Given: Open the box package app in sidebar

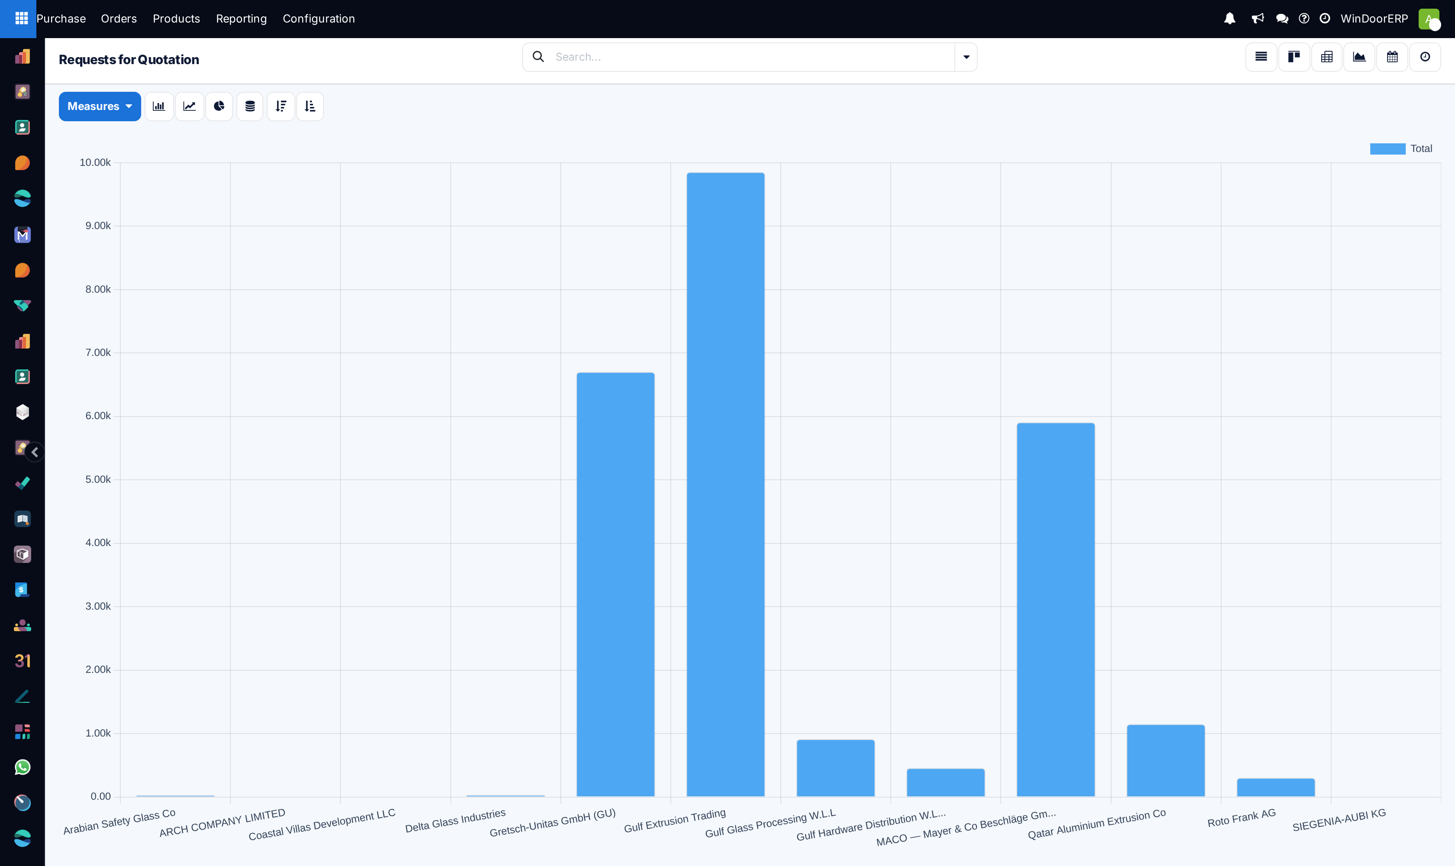Looking at the screenshot, I should click(x=22, y=554).
